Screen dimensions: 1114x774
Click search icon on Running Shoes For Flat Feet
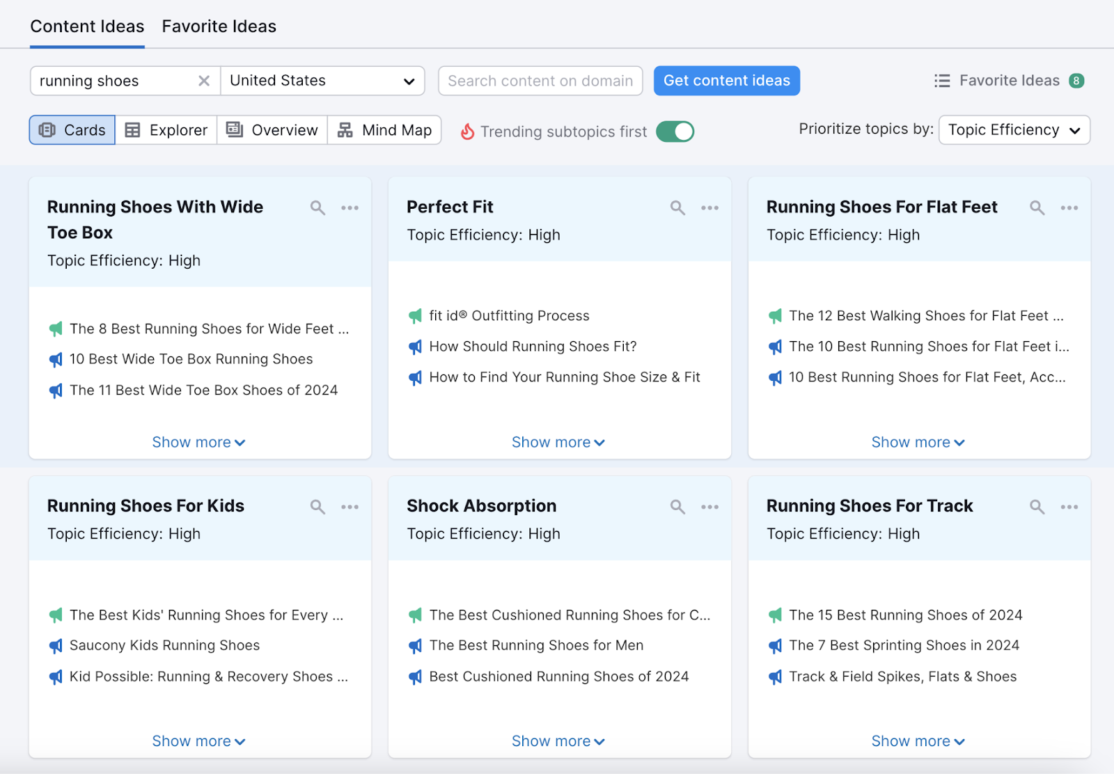point(1037,207)
